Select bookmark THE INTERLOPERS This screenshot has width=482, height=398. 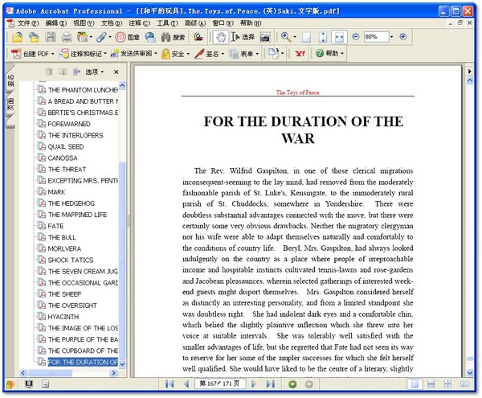point(76,135)
